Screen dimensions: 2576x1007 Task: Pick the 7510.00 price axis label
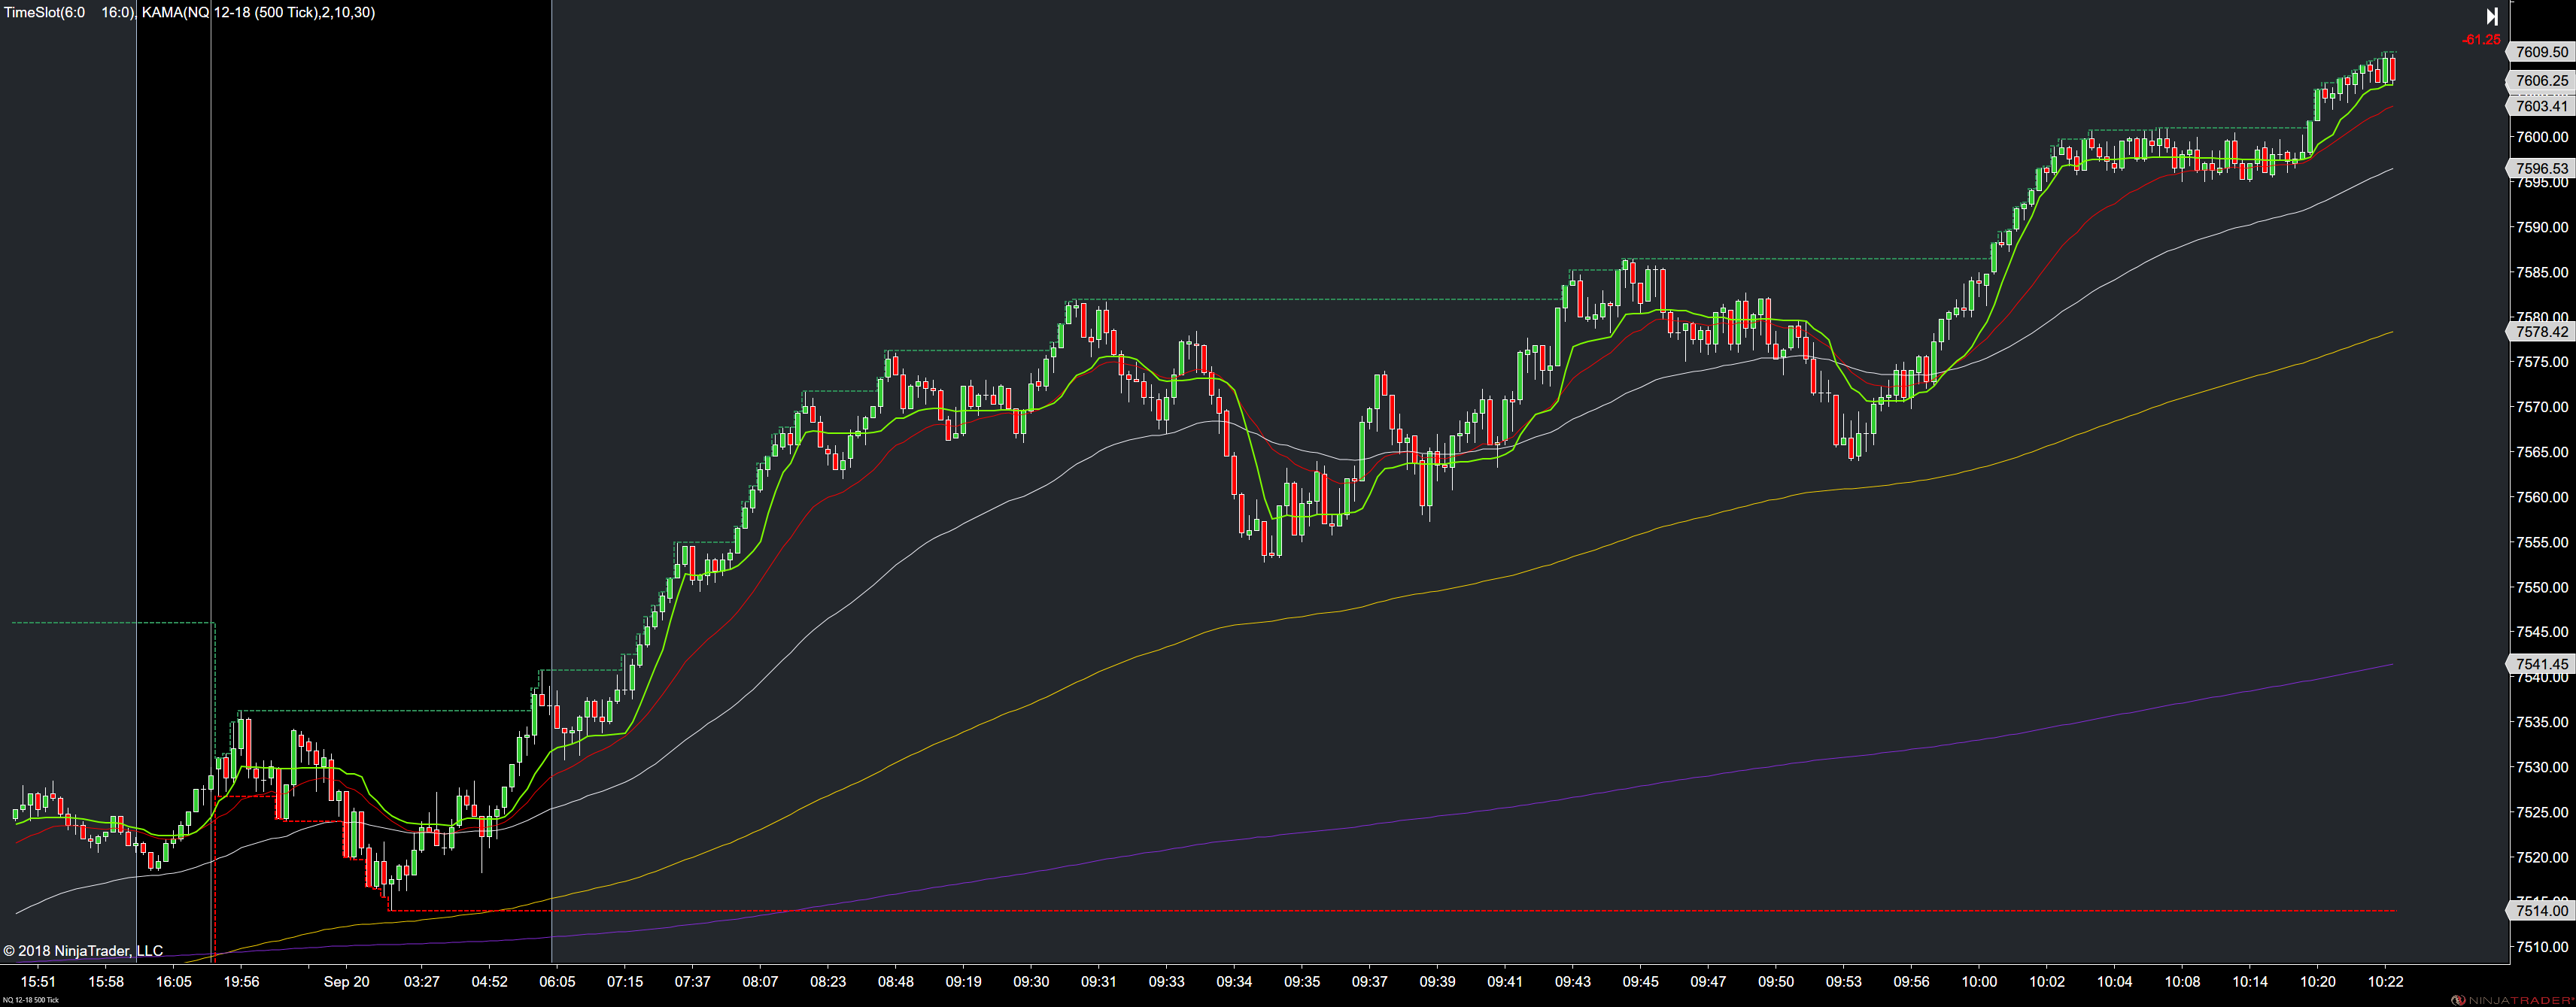pyautogui.click(x=2542, y=947)
